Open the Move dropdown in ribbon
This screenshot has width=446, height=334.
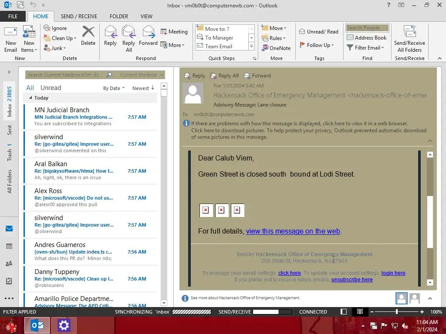pyautogui.click(x=274, y=28)
